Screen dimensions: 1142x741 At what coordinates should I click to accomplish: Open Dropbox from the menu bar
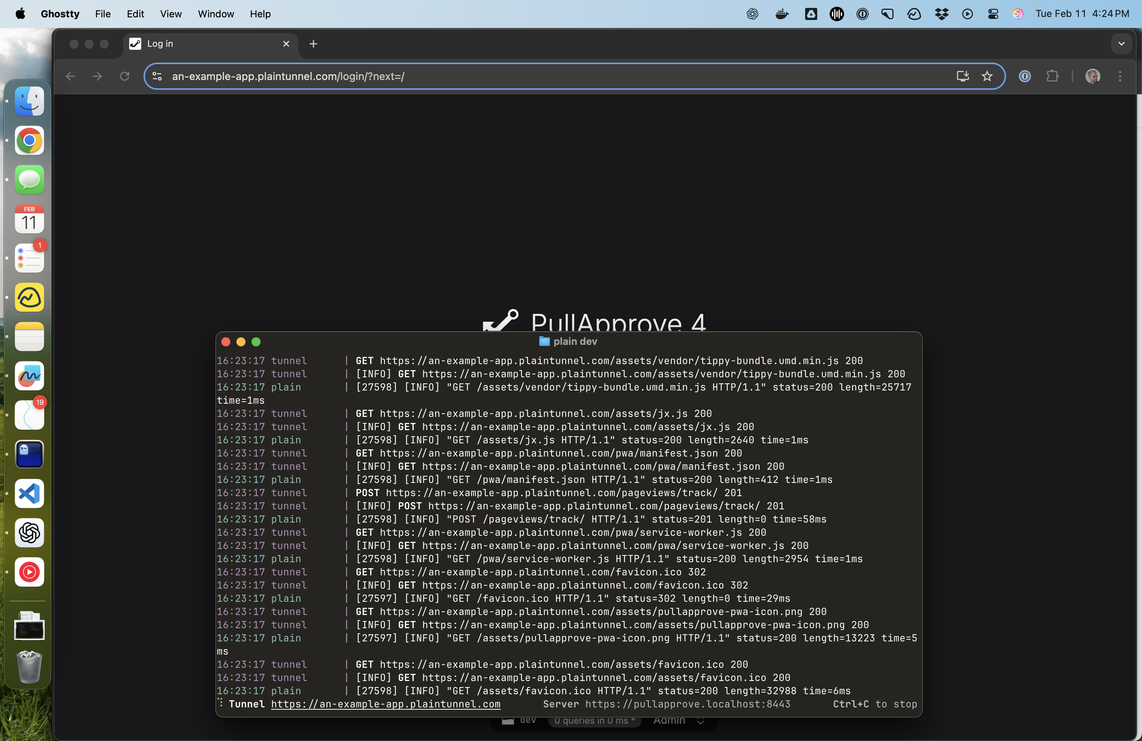[941, 14]
